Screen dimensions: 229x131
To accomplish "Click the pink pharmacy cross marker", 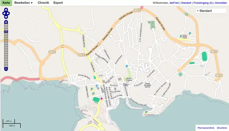I will coord(102,99).
